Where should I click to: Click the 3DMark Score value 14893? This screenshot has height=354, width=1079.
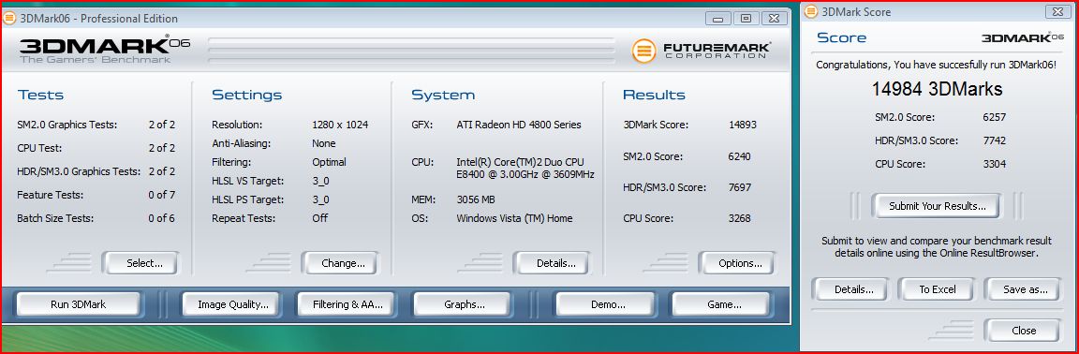[x=743, y=125]
